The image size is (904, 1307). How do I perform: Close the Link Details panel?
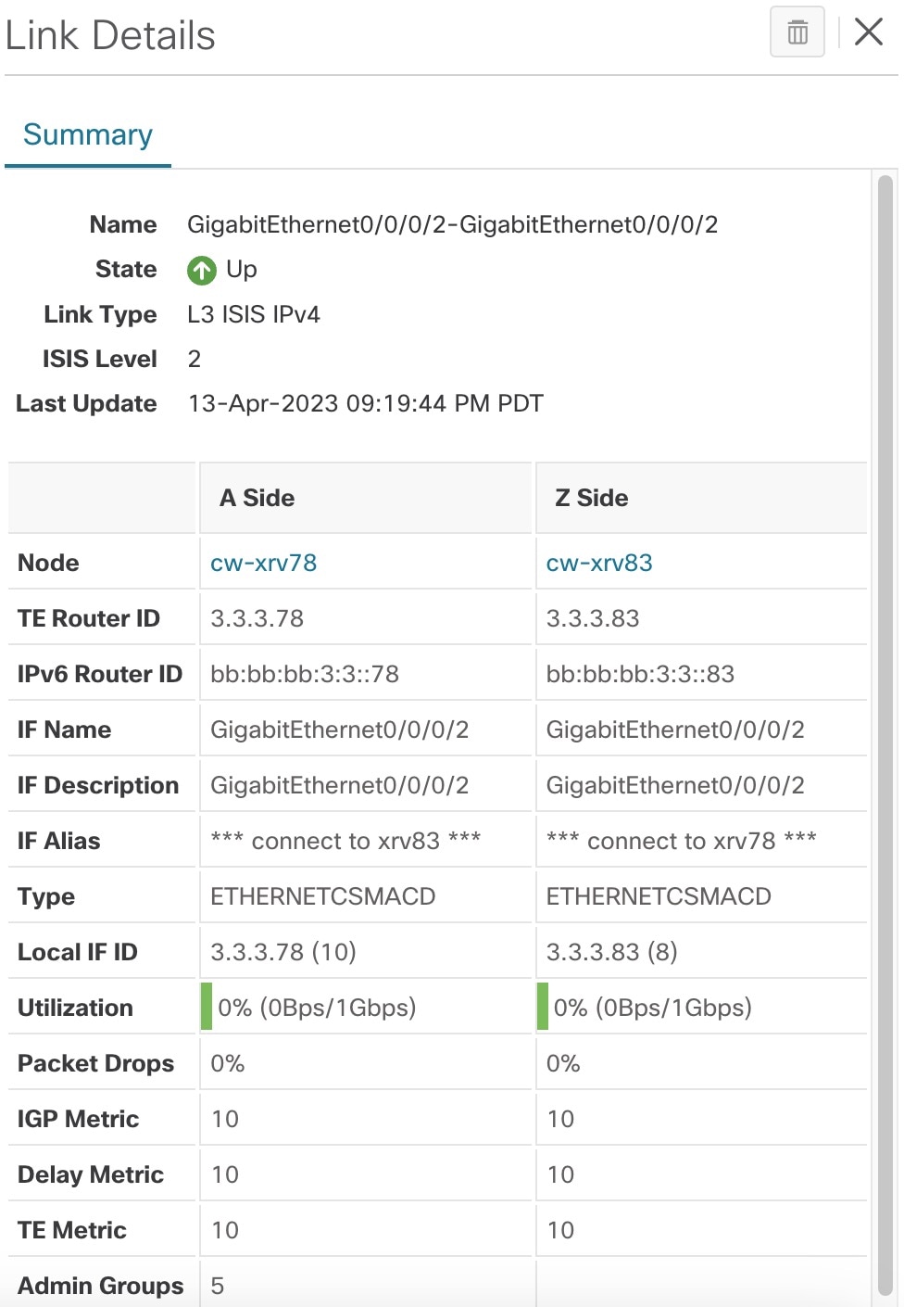[868, 31]
